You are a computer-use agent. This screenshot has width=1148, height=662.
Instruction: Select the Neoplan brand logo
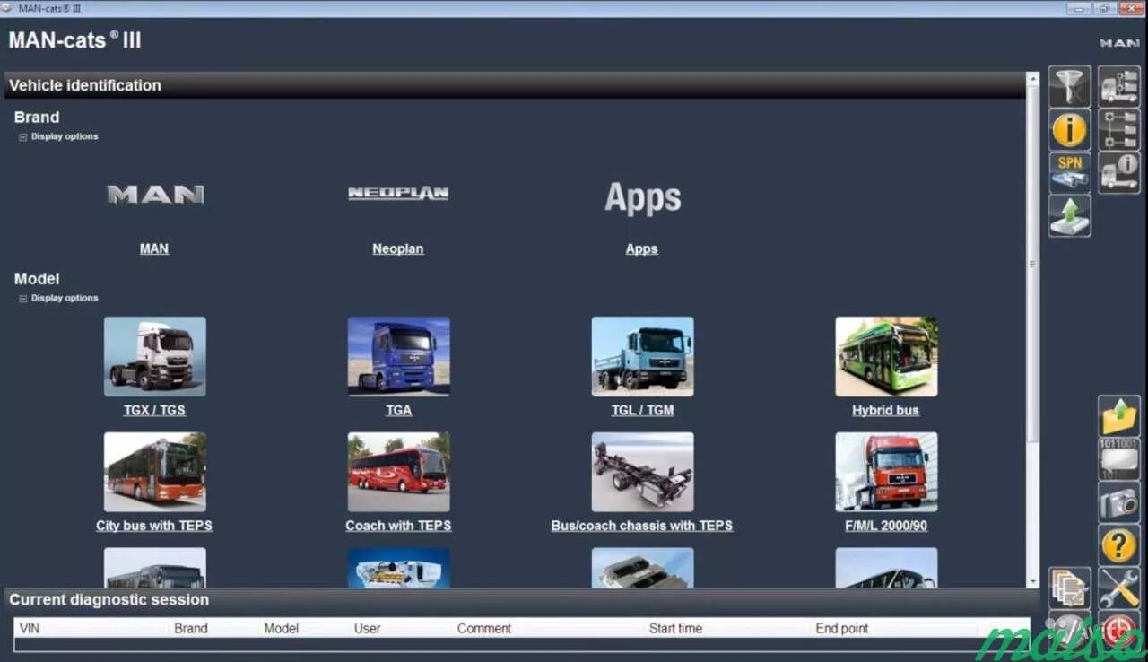(398, 193)
